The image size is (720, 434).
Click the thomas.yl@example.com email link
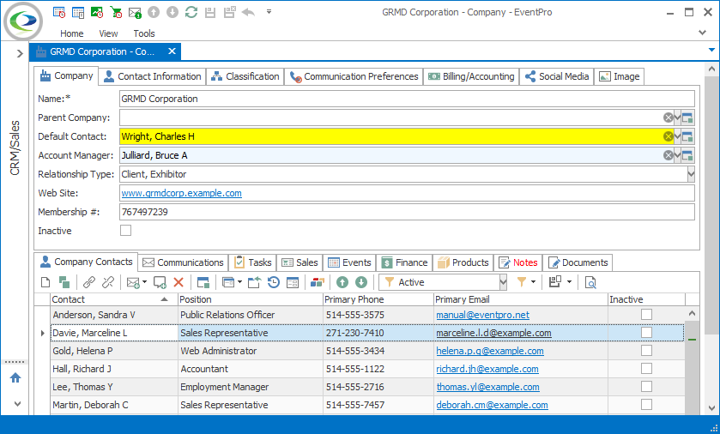coord(488,387)
